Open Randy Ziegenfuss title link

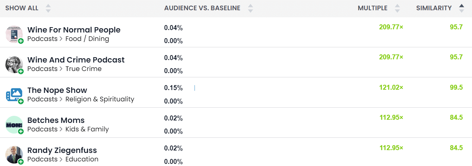[x=62, y=150]
